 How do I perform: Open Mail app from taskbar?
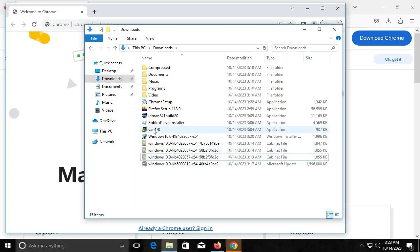[201, 245]
